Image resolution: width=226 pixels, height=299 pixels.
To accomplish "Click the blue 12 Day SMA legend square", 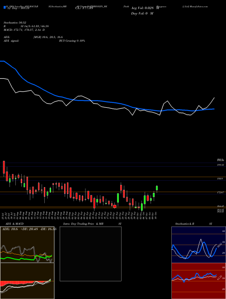I will [x=5, y=8].
